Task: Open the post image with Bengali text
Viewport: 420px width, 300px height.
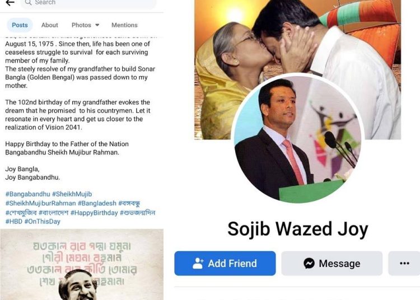Action: click(x=82, y=264)
